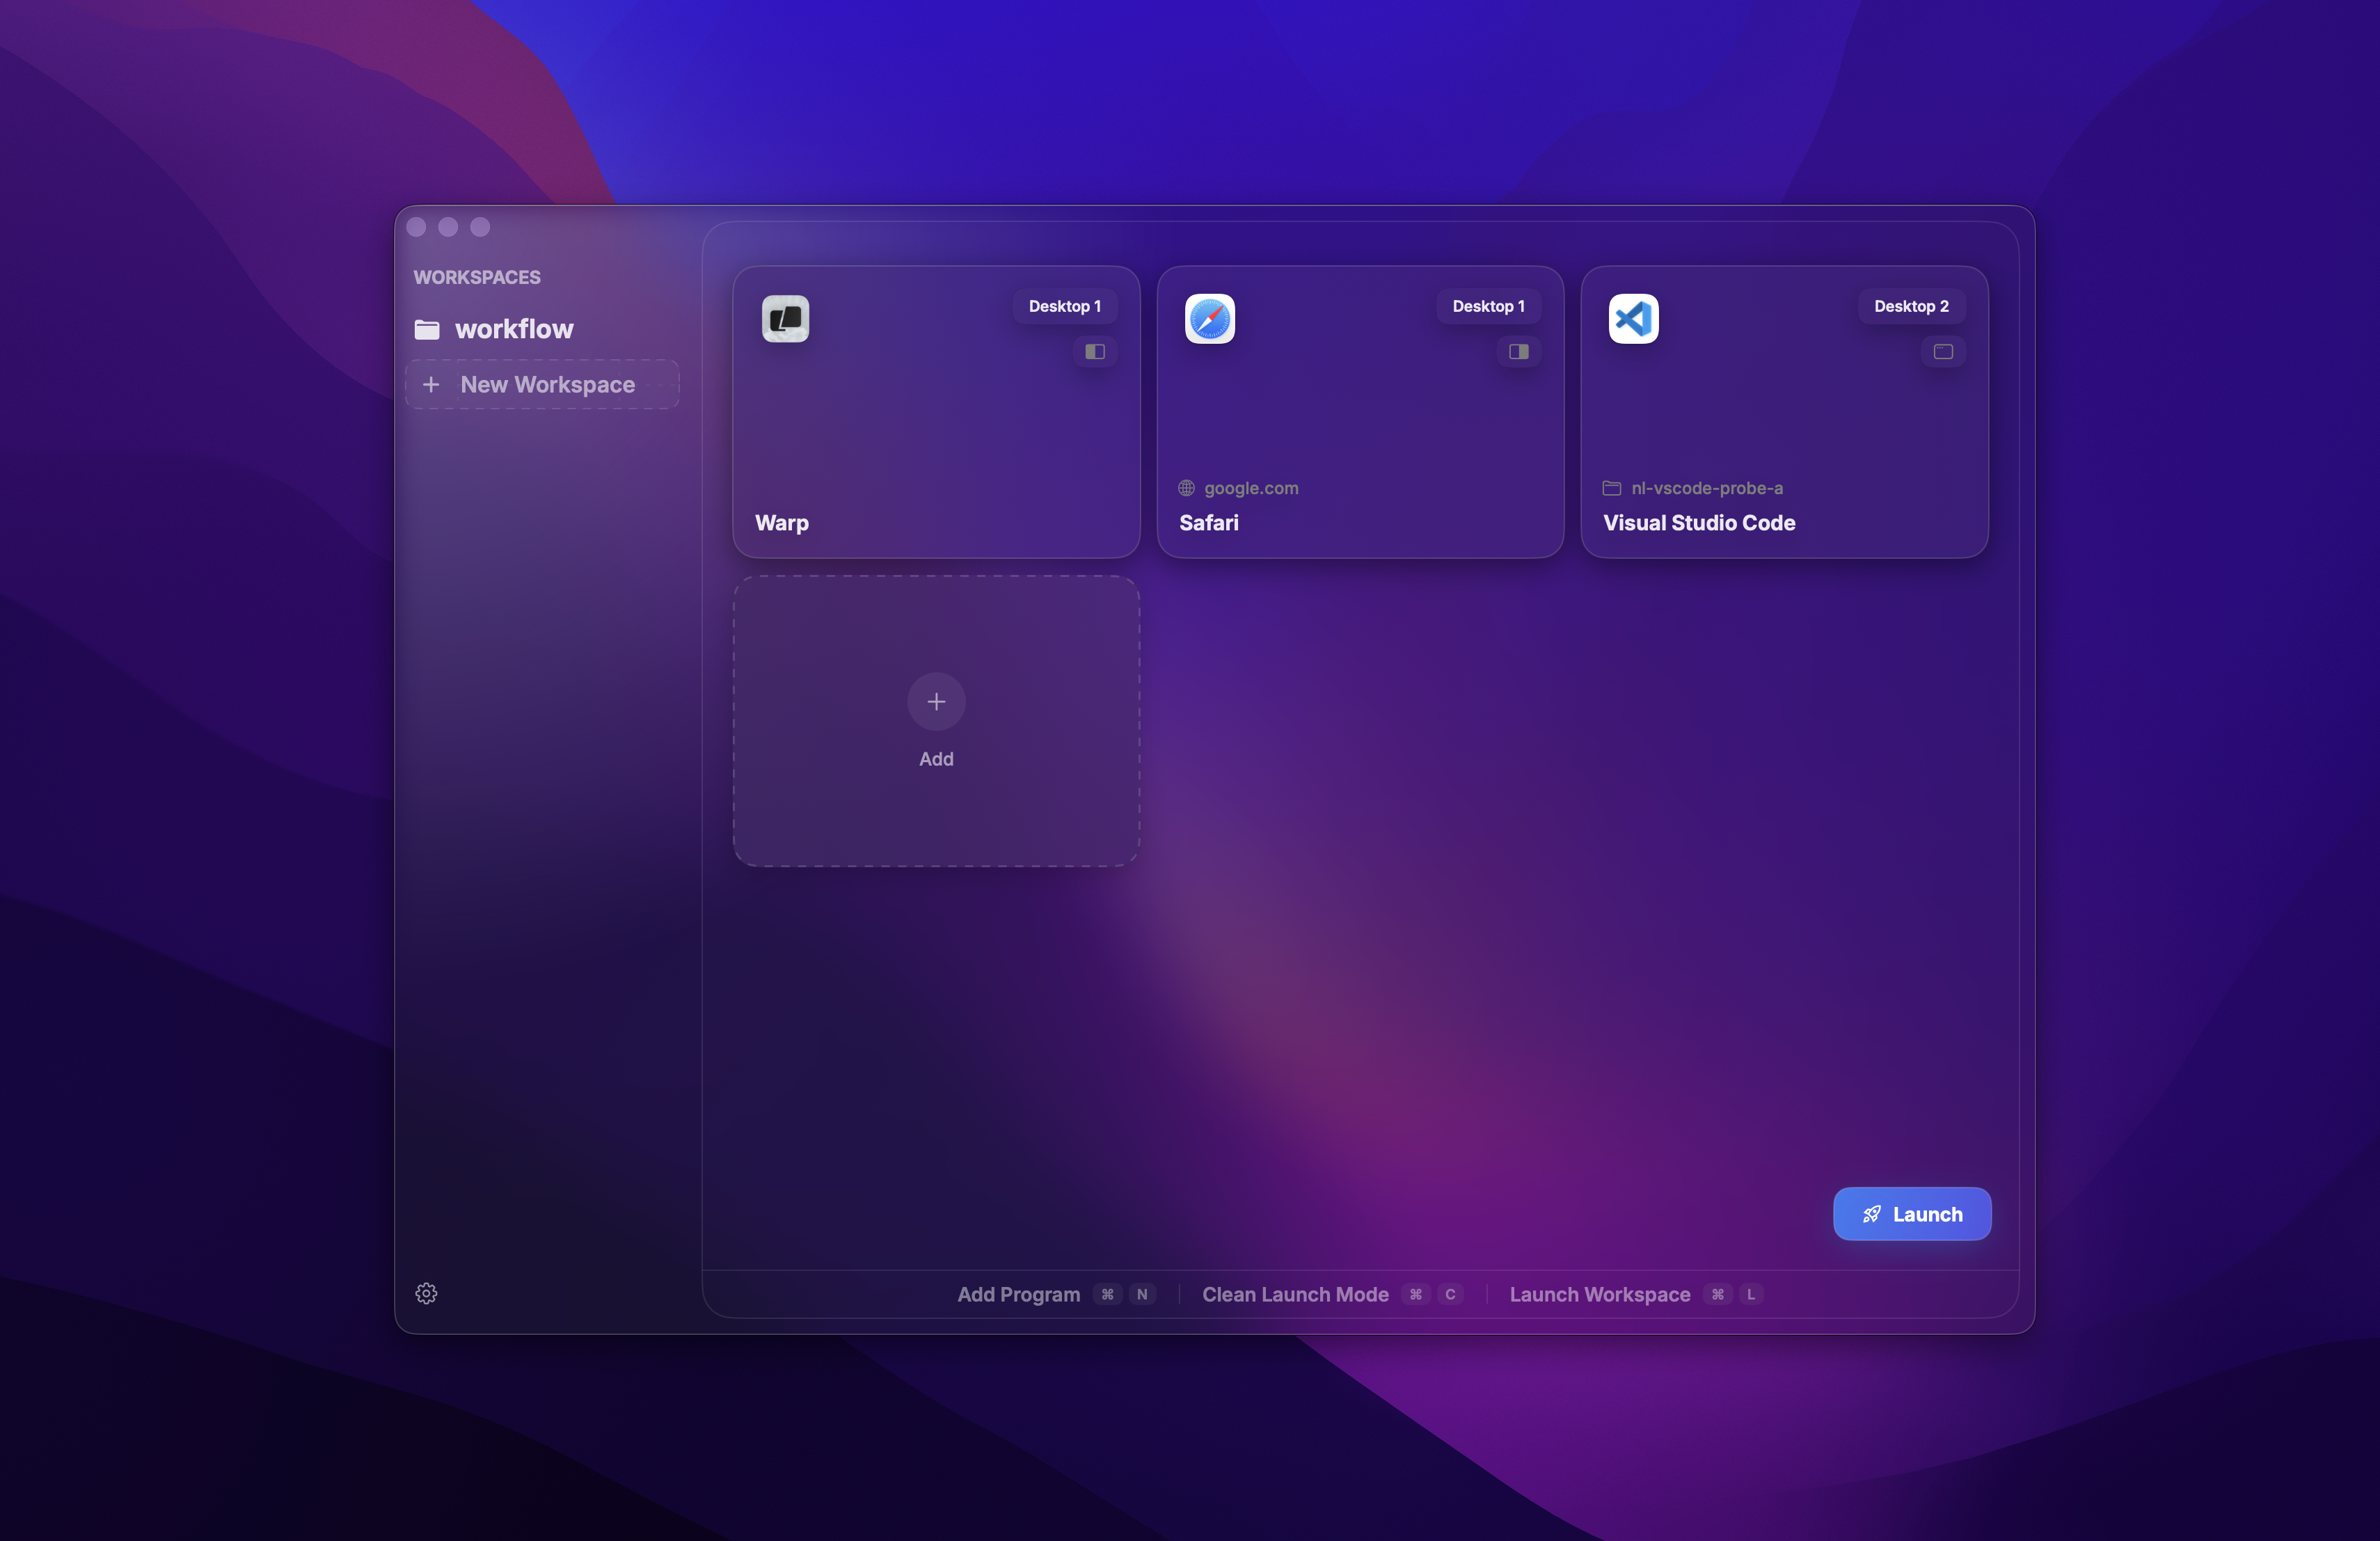The image size is (2380, 1541).
Task: Click the Safari program name
Action: click(1209, 523)
